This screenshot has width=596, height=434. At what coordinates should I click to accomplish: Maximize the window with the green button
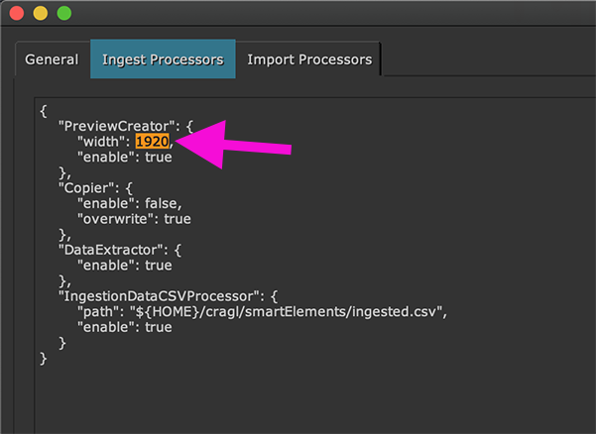tap(63, 13)
